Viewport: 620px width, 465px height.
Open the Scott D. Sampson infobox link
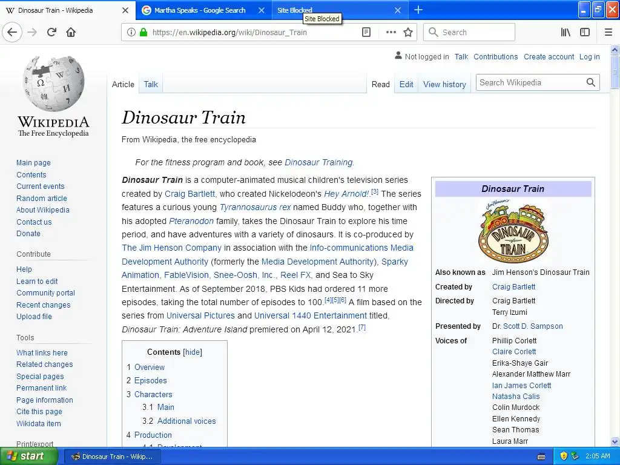533,326
